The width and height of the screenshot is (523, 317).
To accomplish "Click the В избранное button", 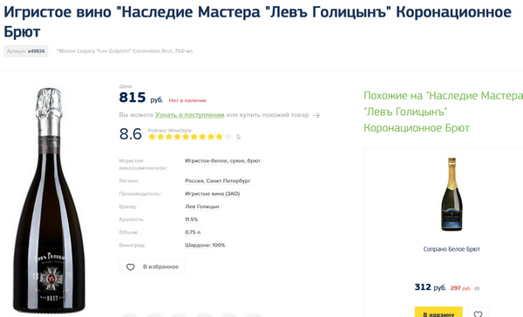I will (152, 267).
